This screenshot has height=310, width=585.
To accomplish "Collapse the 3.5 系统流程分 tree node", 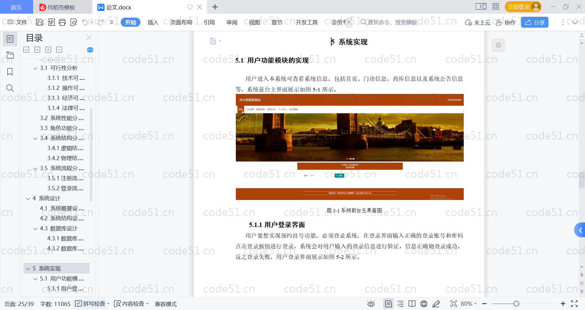I will pyautogui.click(x=35, y=169).
